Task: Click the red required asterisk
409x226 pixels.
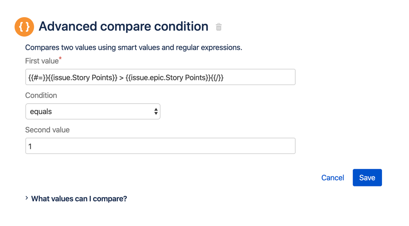Action: [x=61, y=59]
